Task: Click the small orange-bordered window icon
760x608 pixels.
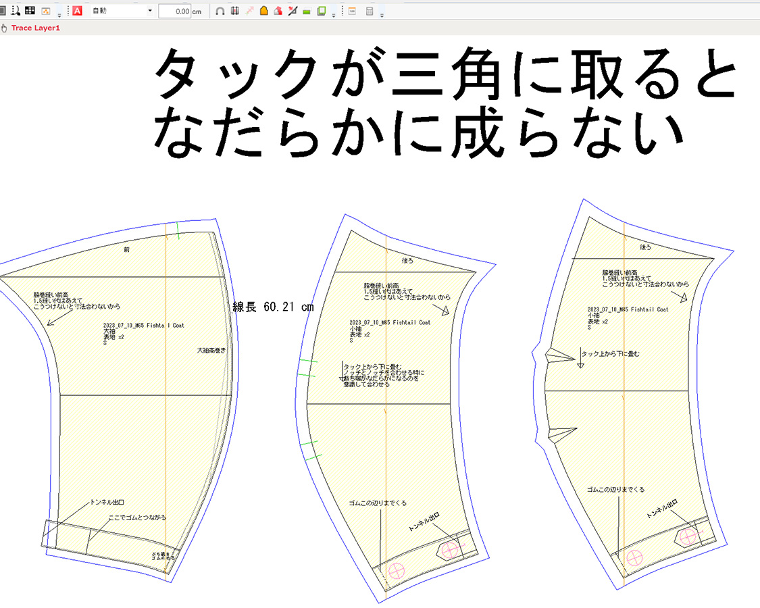Action: click(352, 11)
